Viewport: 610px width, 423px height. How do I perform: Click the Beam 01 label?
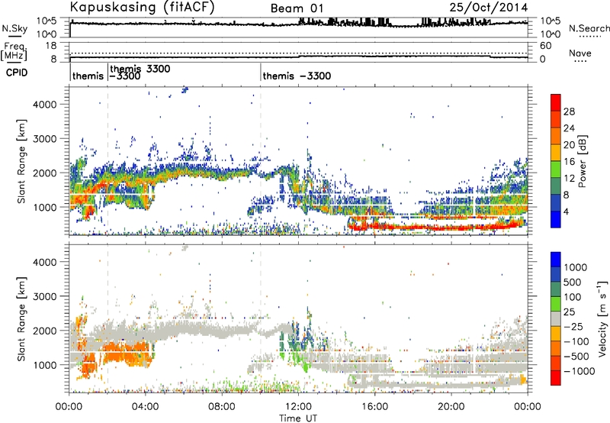(297, 8)
